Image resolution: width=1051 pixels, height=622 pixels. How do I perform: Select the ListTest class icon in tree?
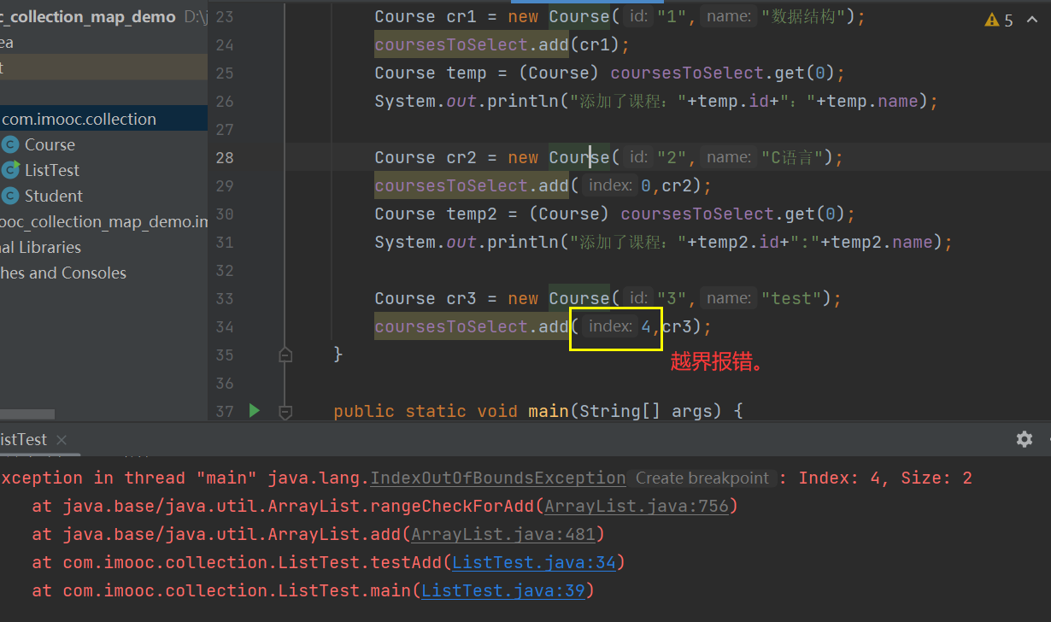[x=10, y=170]
